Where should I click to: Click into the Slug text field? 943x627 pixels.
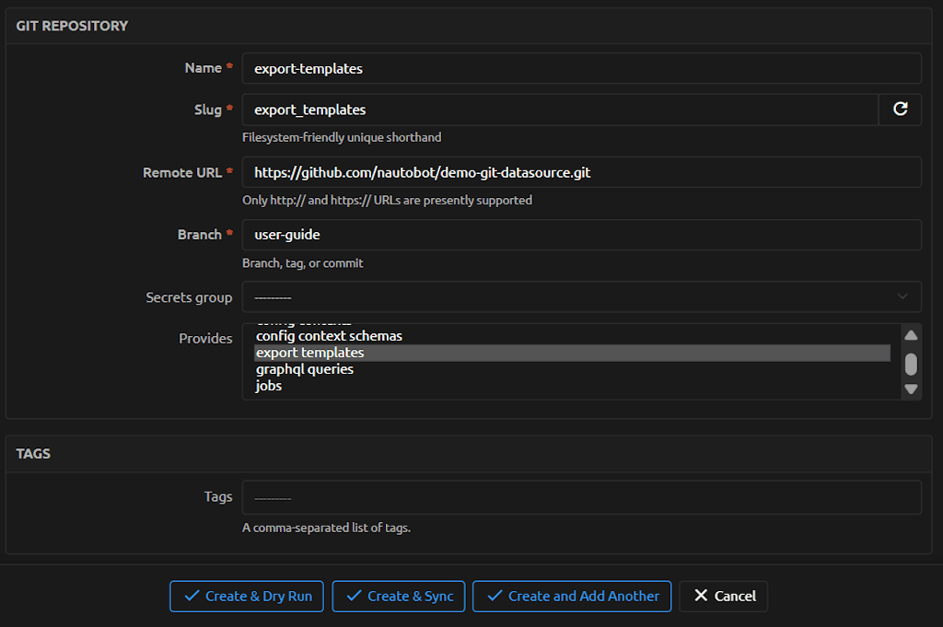(x=559, y=110)
